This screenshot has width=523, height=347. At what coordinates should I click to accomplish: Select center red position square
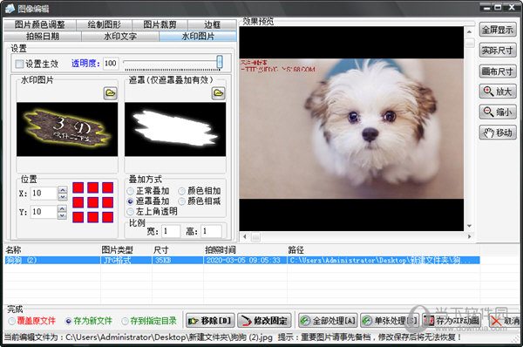93,202
